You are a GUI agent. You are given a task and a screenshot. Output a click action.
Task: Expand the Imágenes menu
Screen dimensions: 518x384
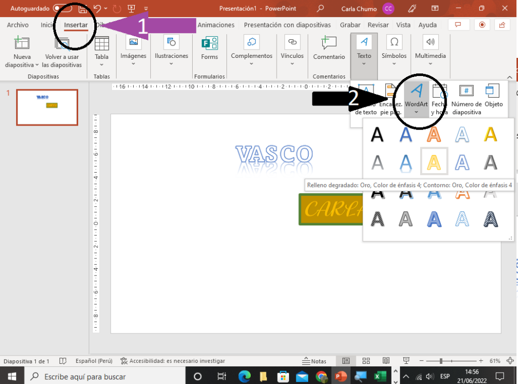coord(133,51)
